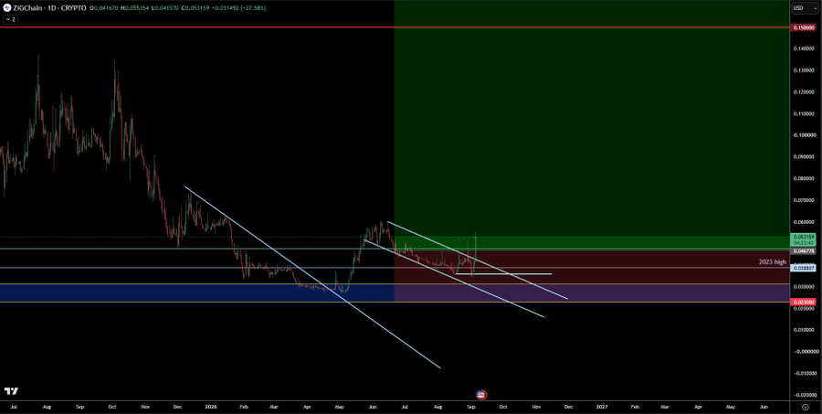Open chart settings gear on the time axis
The image size is (822, 414).
(806, 407)
